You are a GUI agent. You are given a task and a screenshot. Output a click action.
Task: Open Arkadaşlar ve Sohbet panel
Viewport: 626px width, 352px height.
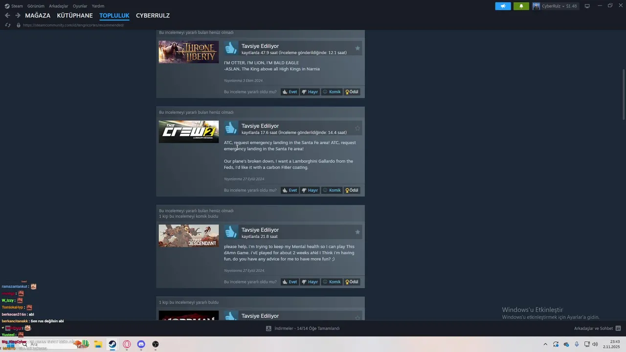point(593,329)
